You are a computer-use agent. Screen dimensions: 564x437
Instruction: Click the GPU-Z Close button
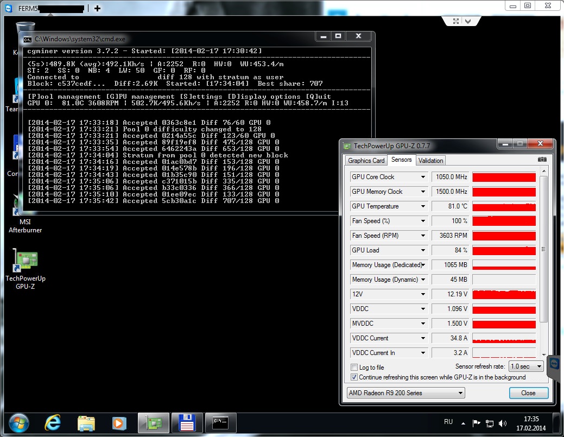528,393
